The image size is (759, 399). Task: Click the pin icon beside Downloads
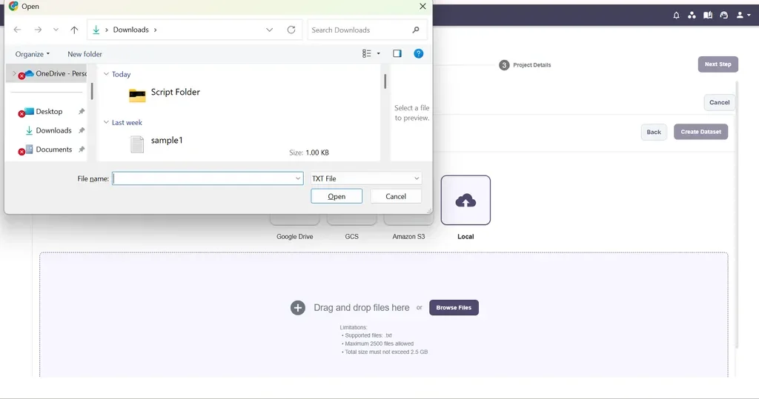(x=82, y=130)
